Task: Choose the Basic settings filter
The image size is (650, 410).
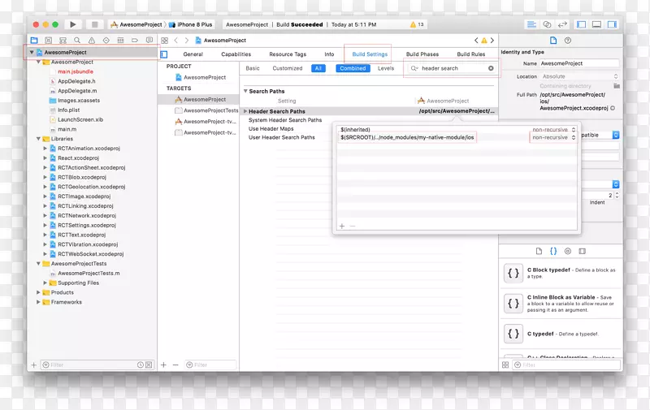Action: pos(253,68)
